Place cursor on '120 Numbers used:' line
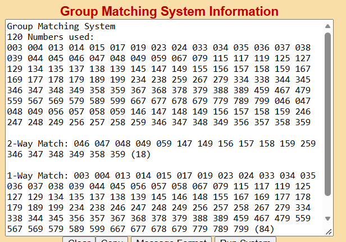Viewport: 346px width, 242px height. point(51,37)
